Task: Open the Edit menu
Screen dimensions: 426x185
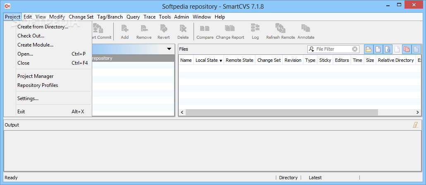Action: [28, 17]
